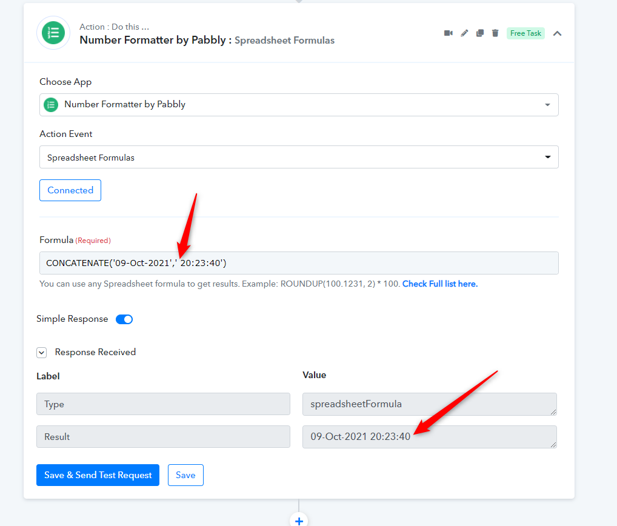
Task: Click the Save button
Action: coord(185,475)
